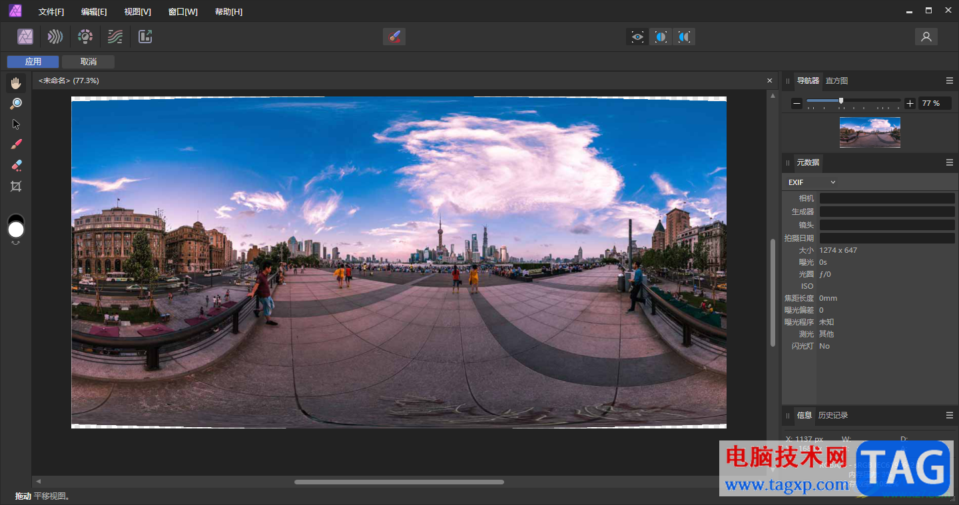Select the zoom magnifier tool
The width and height of the screenshot is (959, 505).
click(x=16, y=103)
